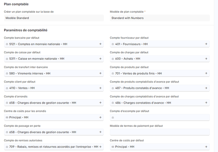Image resolution: width=218 pixels, height=152 pixels.
Task: Follow the arrow next to 401 - Fournisseurs - HH
Action: pyautogui.click(x=206, y=44)
